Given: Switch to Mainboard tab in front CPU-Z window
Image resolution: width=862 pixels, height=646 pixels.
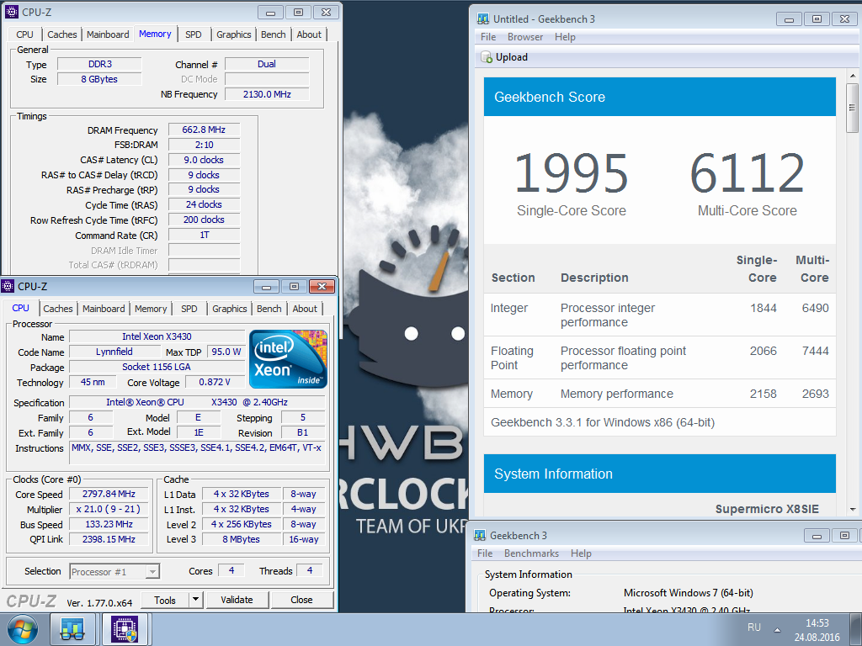Looking at the screenshot, I should 104,309.
